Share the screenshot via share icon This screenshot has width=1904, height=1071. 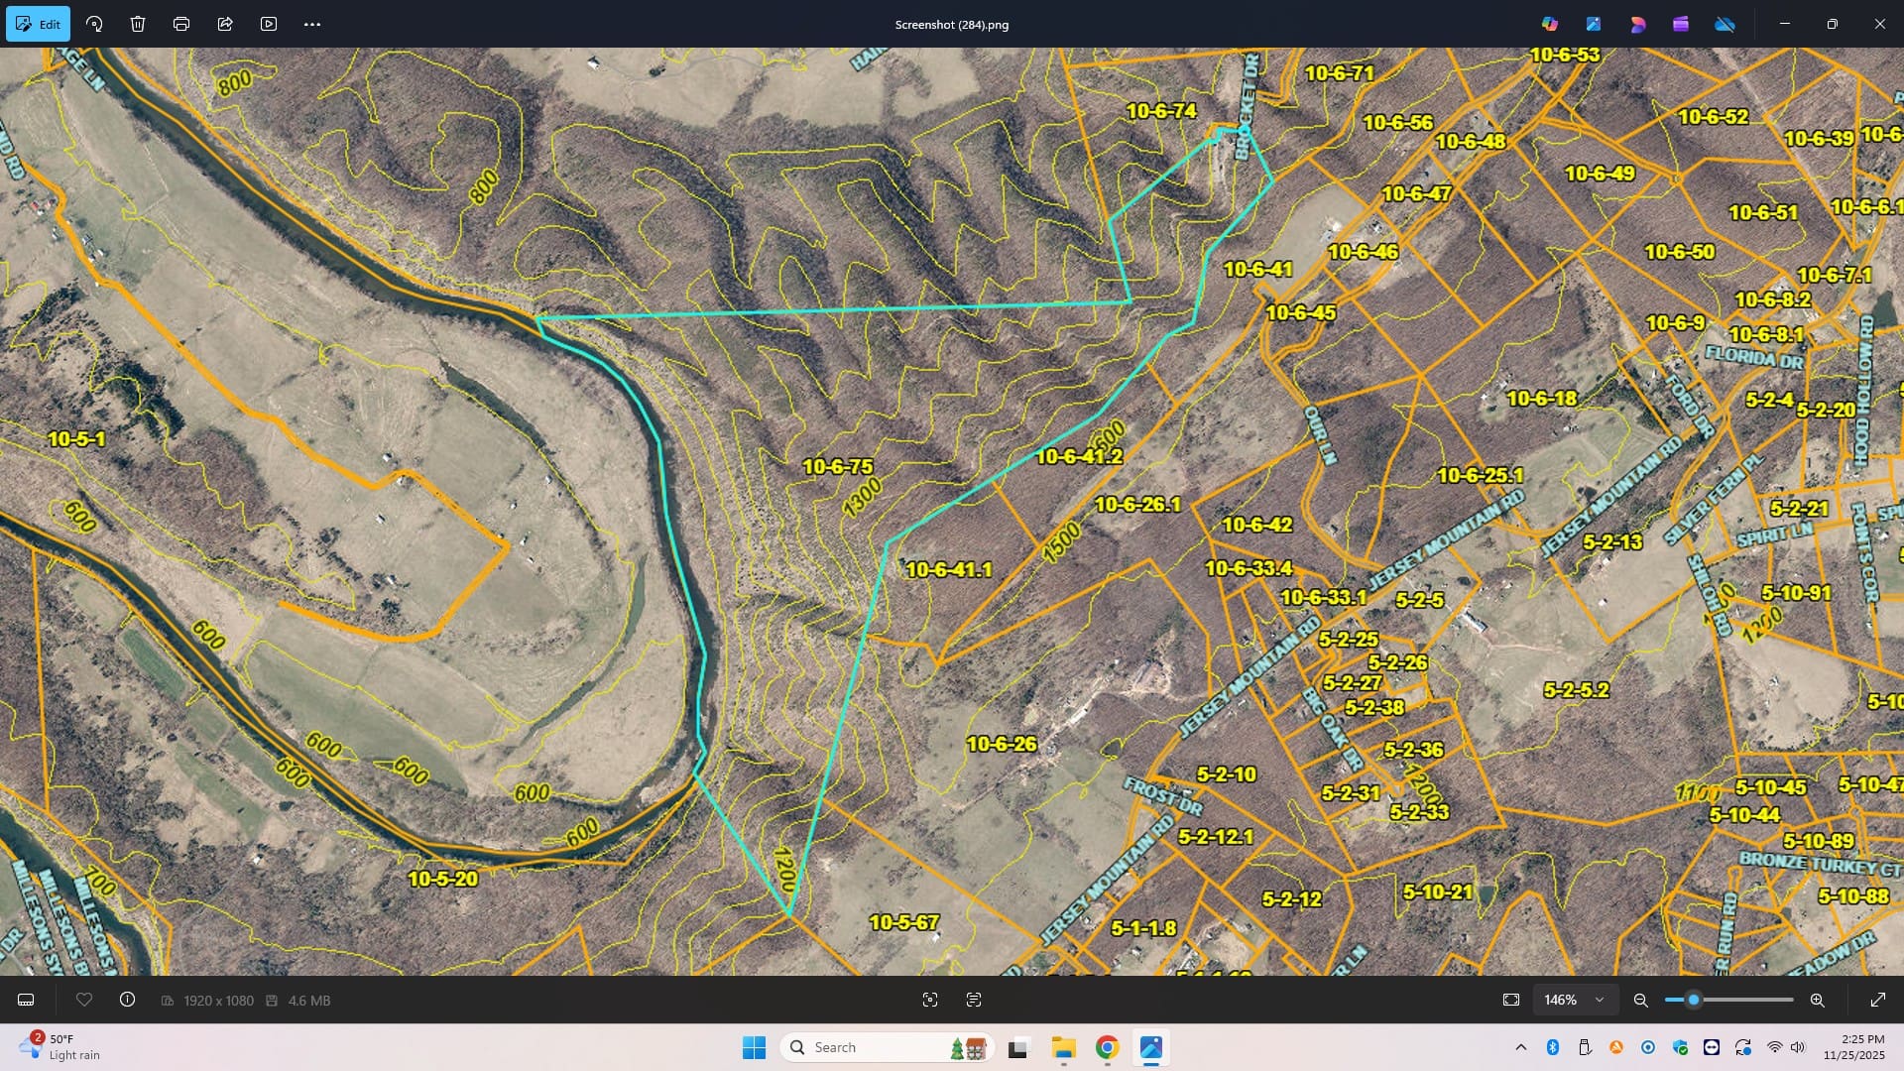tap(225, 24)
